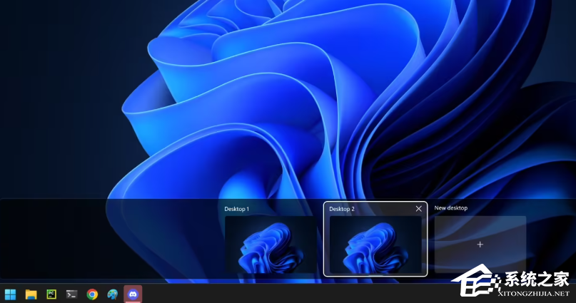Open PyCharm from the taskbar
The width and height of the screenshot is (576, 303).
tap(51, 294)
